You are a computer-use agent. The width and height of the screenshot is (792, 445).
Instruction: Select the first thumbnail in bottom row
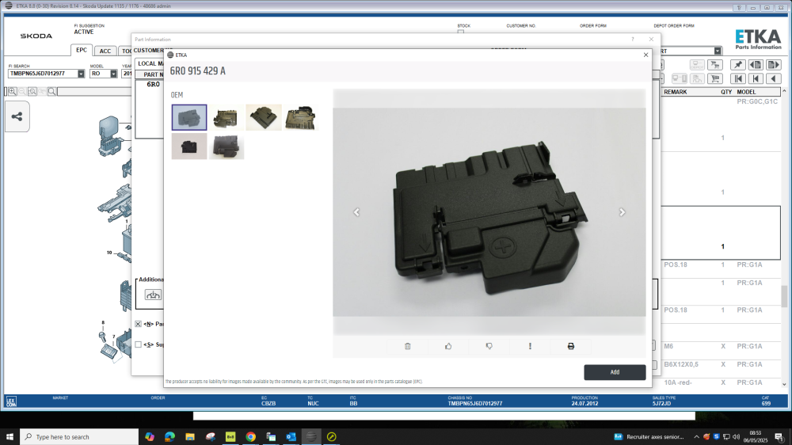pyautogui.click(x=189, y=146)
